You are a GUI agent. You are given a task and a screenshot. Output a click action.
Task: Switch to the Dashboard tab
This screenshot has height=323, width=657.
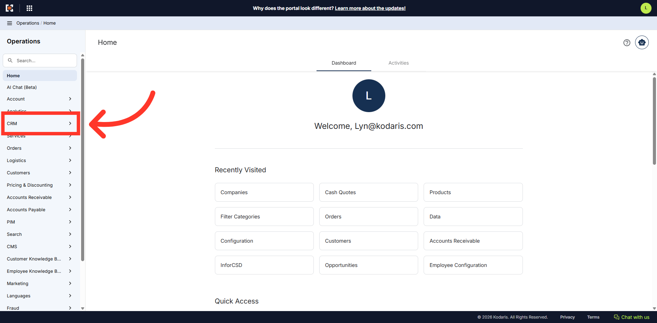[x=344, y=63]
